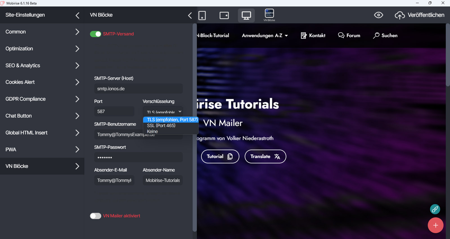Click the page preview scrollbar

448,55
